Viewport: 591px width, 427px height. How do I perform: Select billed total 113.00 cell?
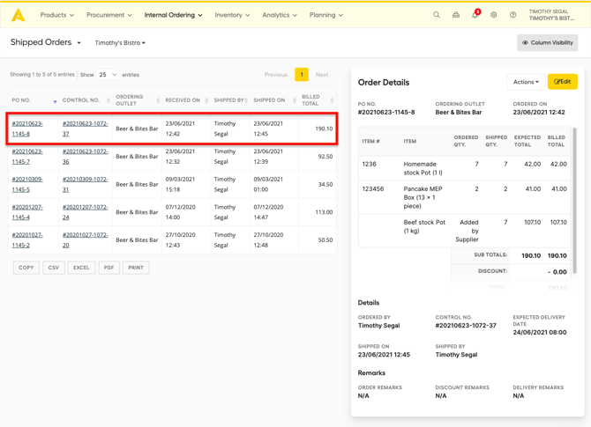click(318, 212)
